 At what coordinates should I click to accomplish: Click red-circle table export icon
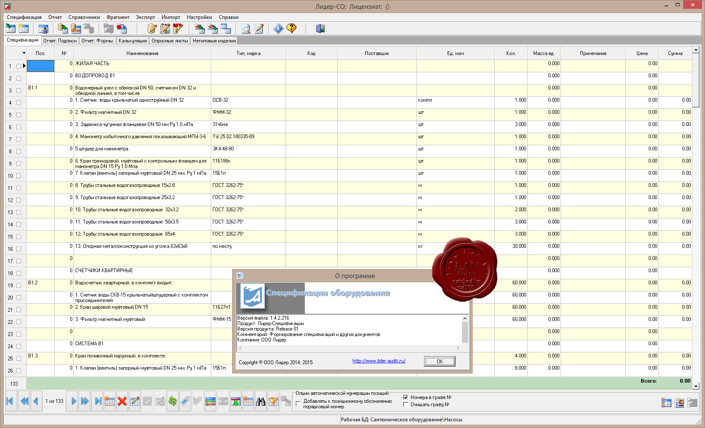tap(121, 29)
